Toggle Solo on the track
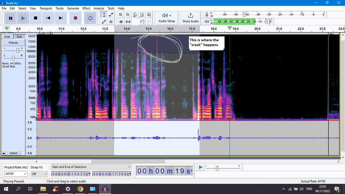This screenshot has width=345, height=194. click(x=19, y=37)
